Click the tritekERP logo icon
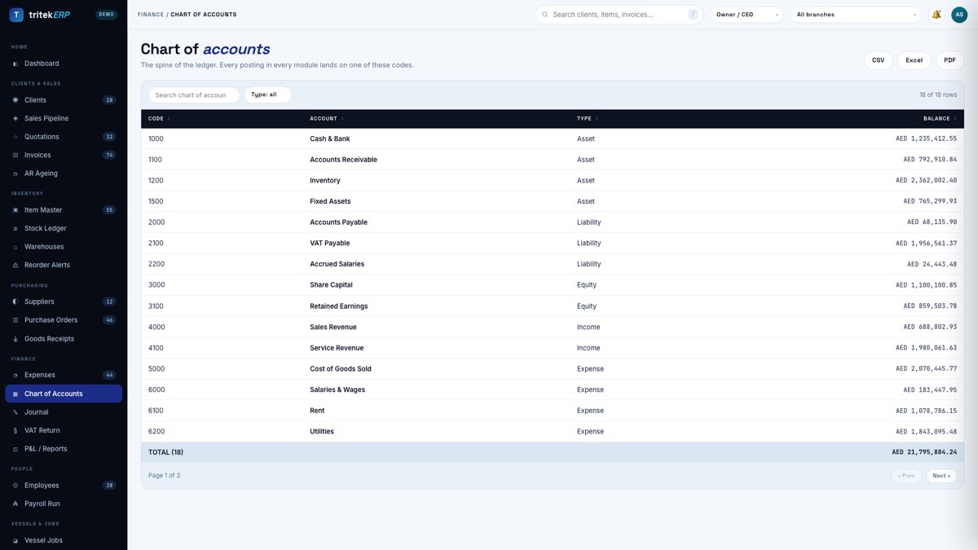The width and height of the screenshot is (978, 550). [x=16, y=15]
